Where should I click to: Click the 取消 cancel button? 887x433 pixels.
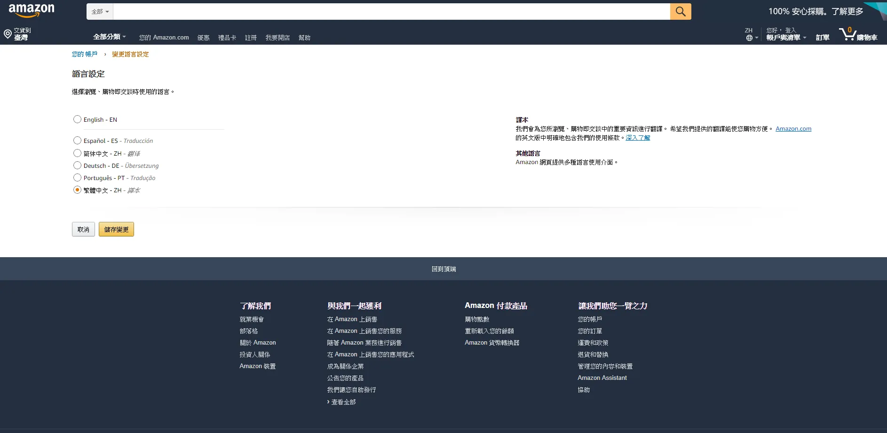[83, 229]
